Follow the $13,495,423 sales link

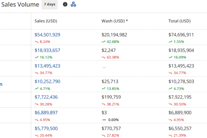pyautogui.click(x=48, y=66)
